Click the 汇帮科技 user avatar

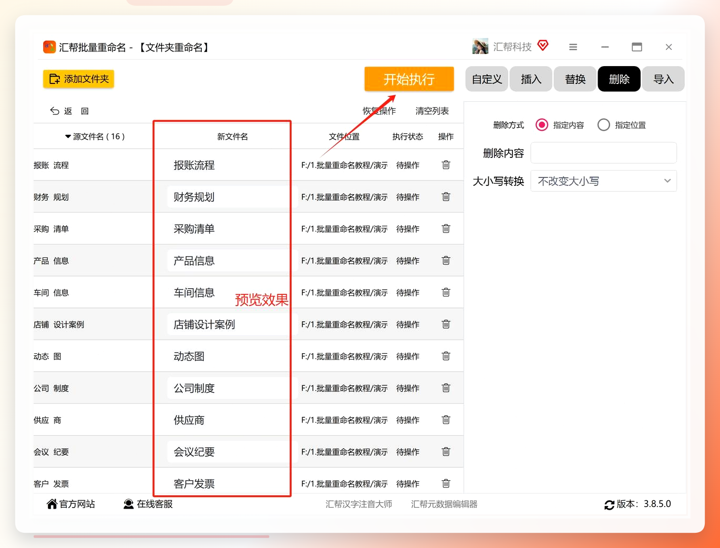click(x=480, y=47)
